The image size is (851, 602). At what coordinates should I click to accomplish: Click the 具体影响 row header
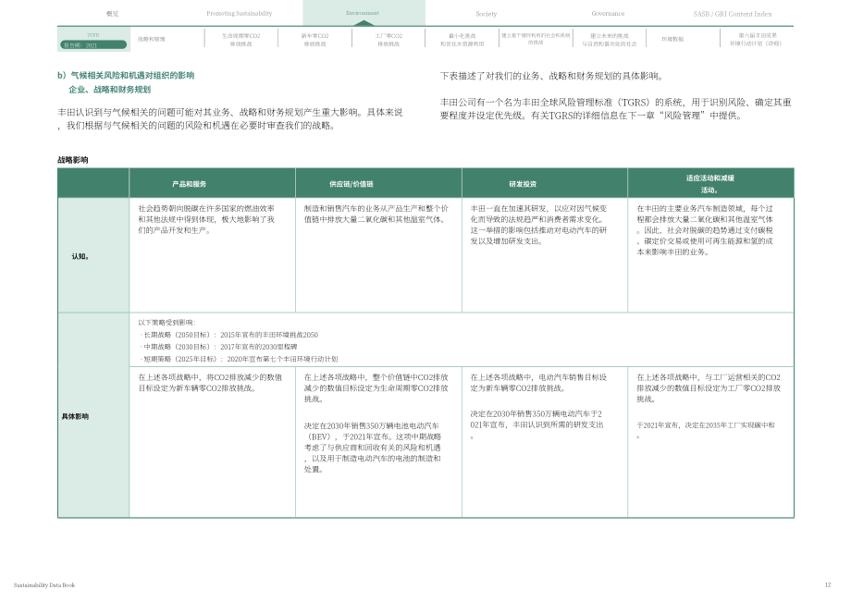75,416
